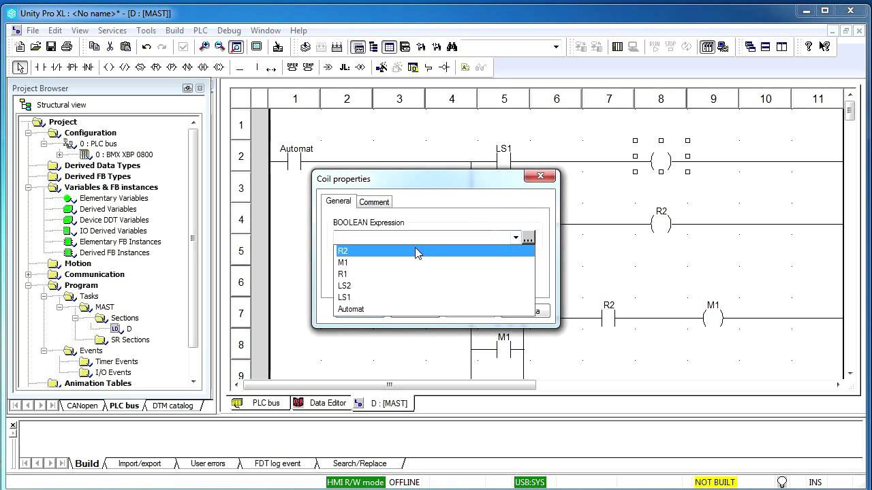872x490 pixels.
Task: Collapse the Configuration tree node
Action: click(28, 133)
